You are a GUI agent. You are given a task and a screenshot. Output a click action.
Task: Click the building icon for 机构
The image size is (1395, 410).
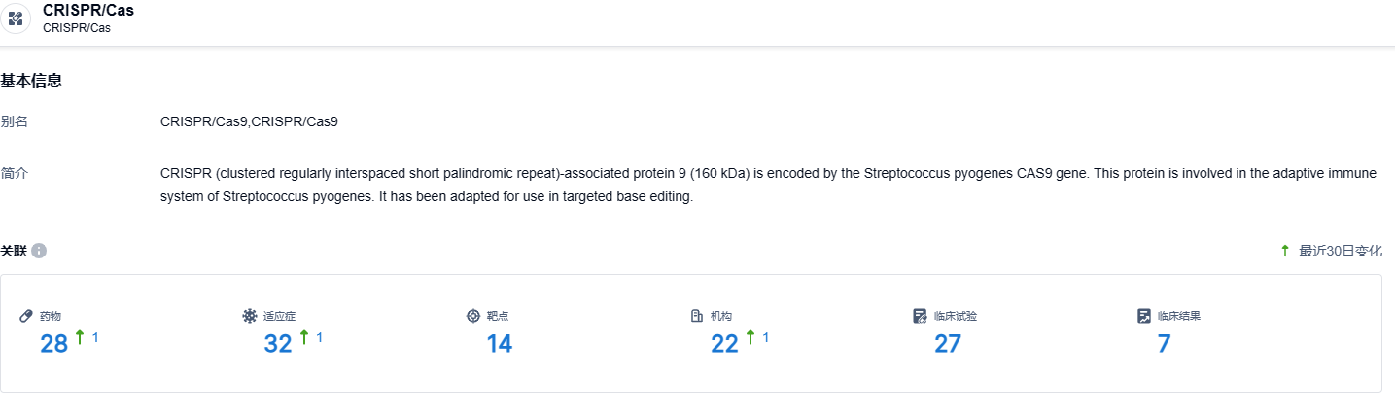tap(697, 316)
